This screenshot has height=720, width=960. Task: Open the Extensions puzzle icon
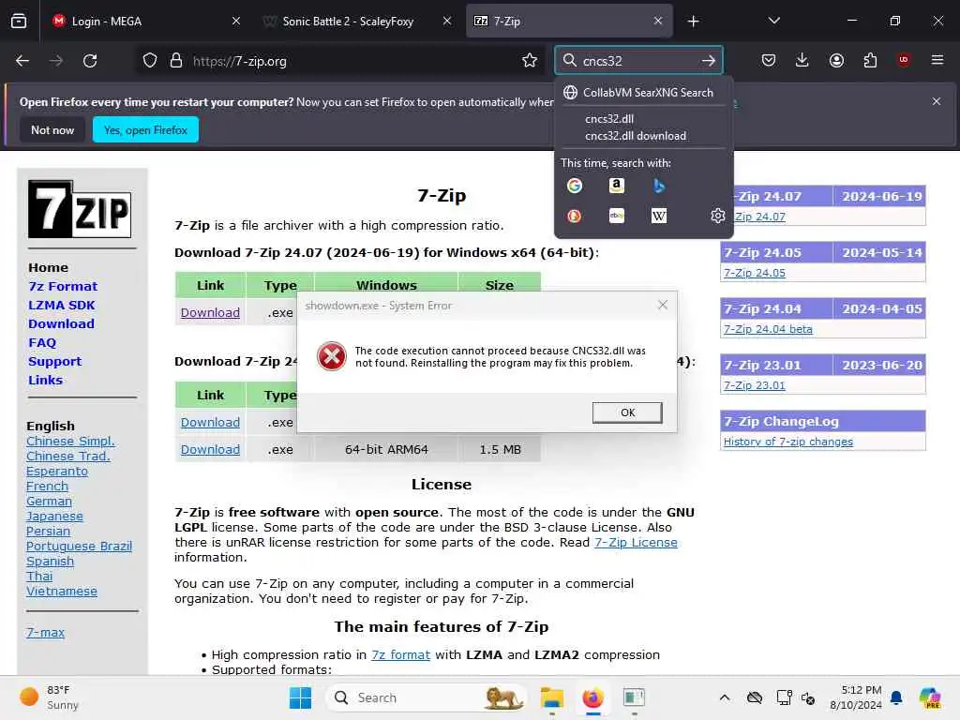click(x=870, y=61)
